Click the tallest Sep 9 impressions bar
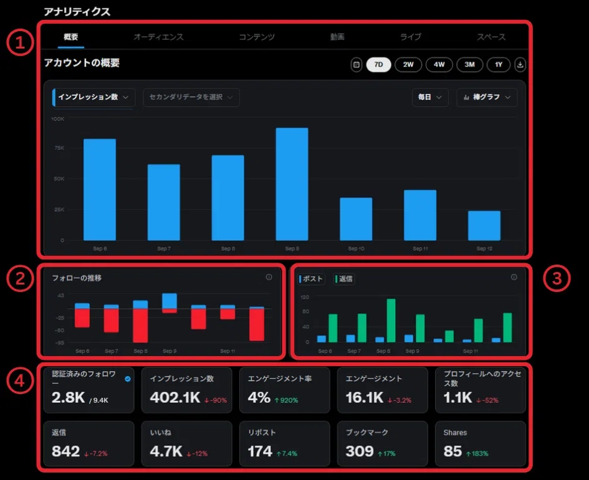589x480 pixels. (x=292, y=184)
